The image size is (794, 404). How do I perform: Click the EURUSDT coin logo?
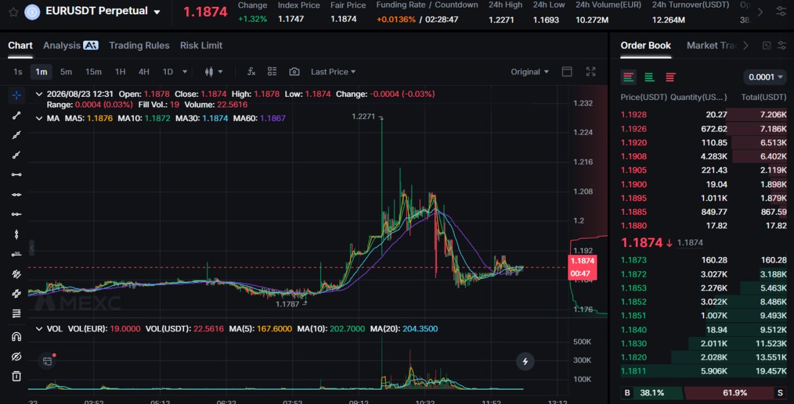[32, 12]
